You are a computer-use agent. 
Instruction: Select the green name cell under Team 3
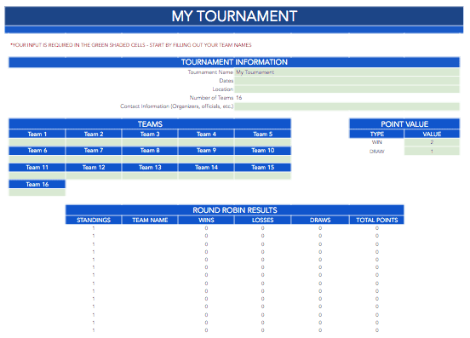coord(150,142)
